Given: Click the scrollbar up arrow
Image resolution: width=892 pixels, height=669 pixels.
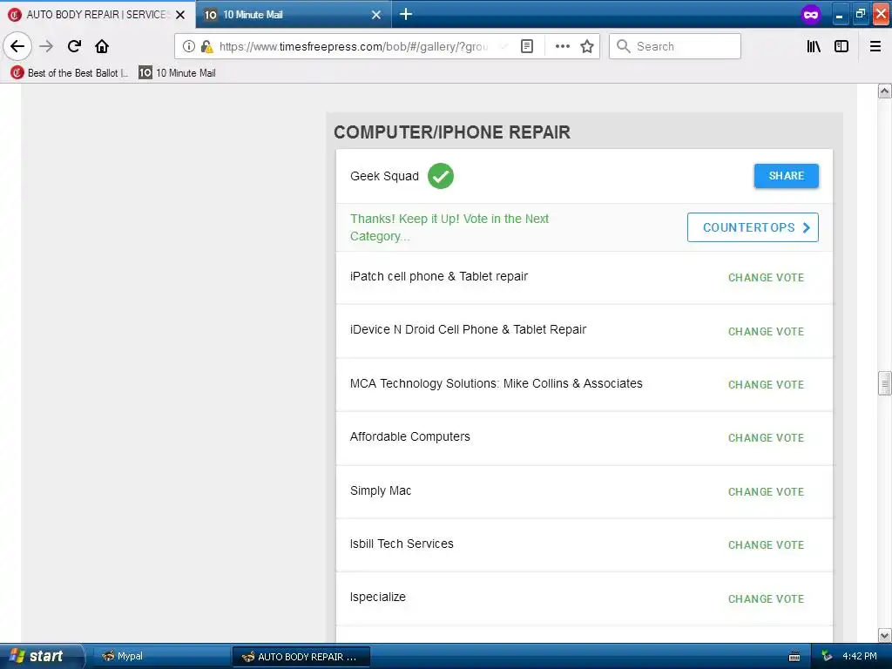Looking at the screenshot, I should 884,91.
